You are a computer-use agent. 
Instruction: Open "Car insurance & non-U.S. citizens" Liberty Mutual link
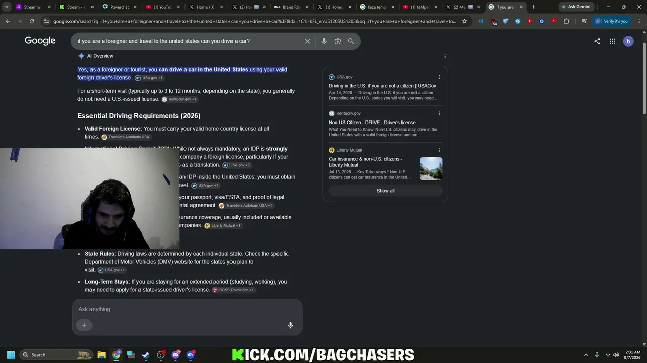click(x=365, y=162)
